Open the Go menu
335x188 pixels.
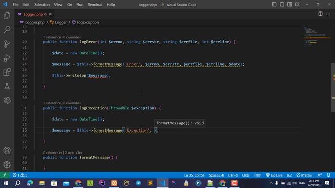click(x=70, y=5)
